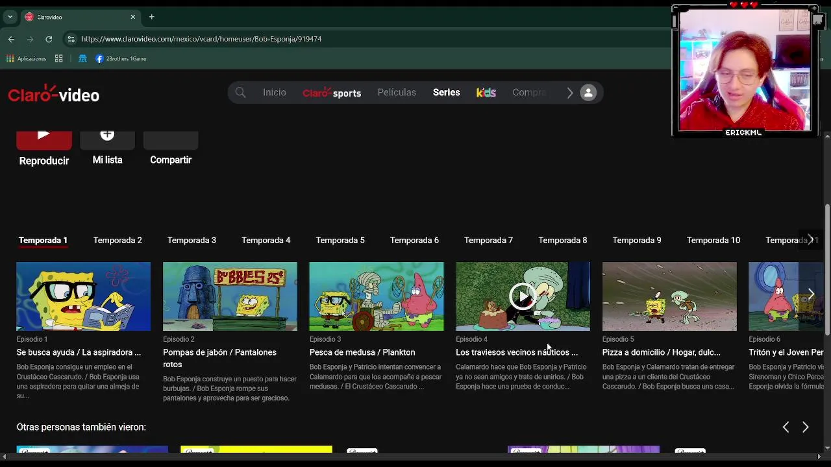The image size is (831, 467).
Task: Open site information icon in address bar
Action: pos(71,39)
